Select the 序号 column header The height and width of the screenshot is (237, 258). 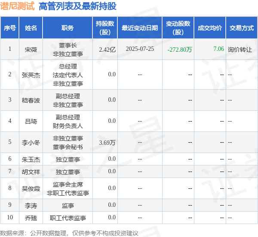tap(10, 28)
